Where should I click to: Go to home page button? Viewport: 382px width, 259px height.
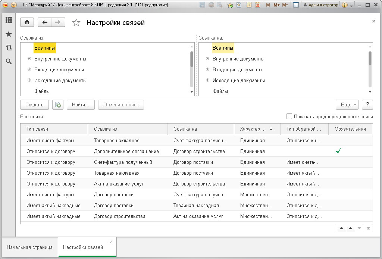coord(27,22)
